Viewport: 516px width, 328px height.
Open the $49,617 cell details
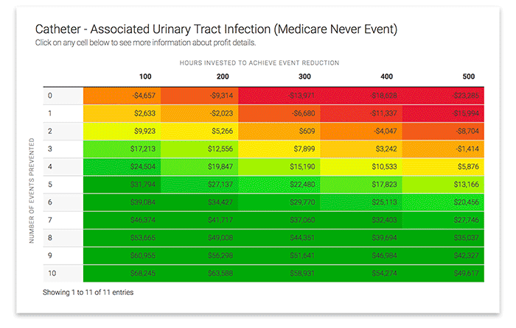443,274
